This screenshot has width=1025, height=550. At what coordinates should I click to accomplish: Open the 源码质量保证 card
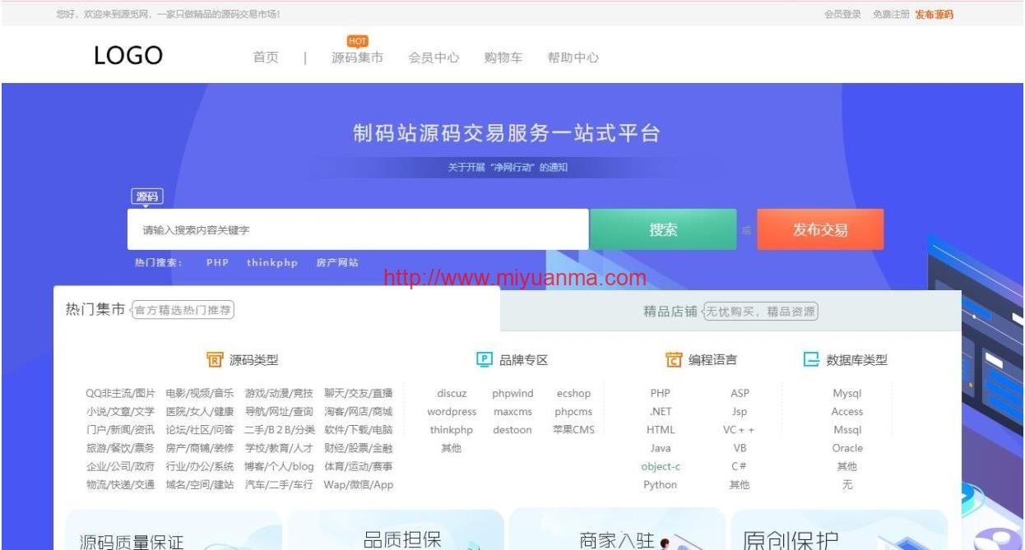pos(174,530)
